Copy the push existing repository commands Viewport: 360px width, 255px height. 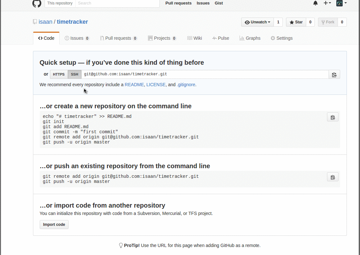point(333,177)
